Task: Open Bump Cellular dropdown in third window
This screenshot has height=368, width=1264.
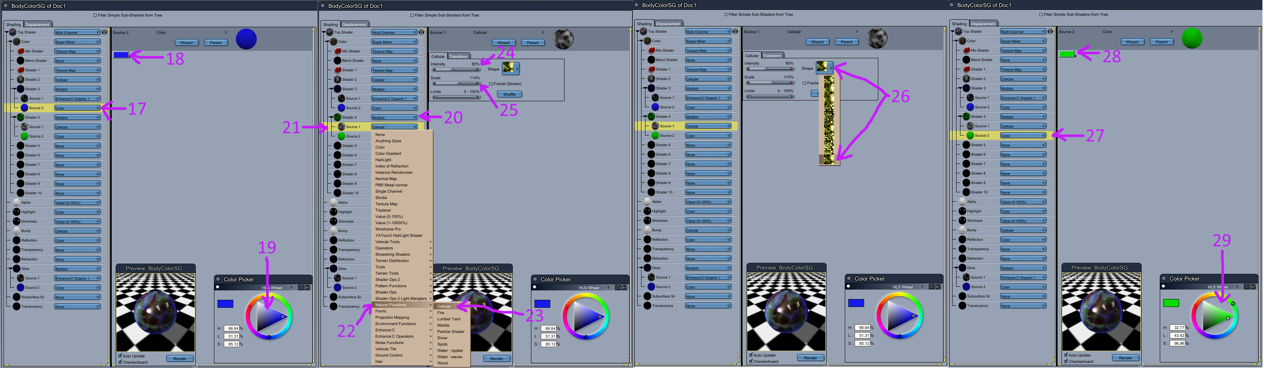Action: [x=708, y=230]
